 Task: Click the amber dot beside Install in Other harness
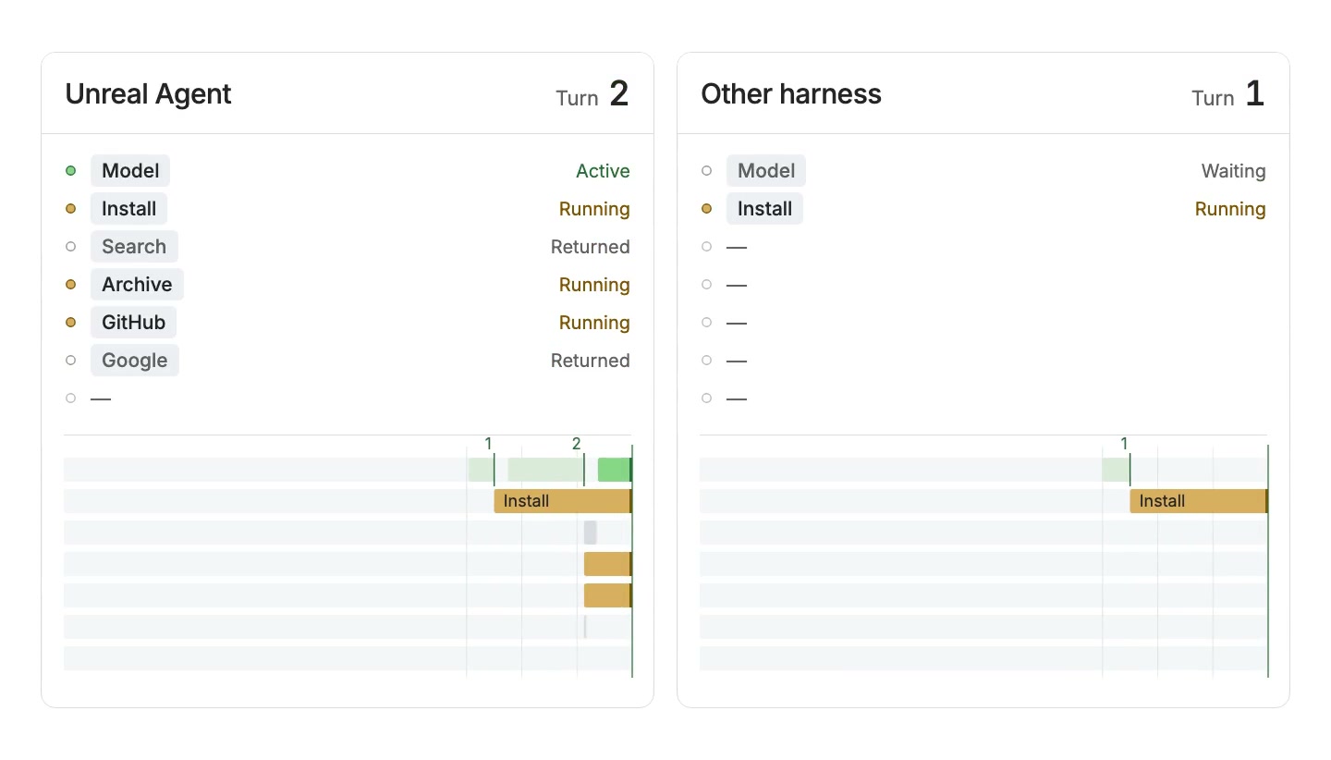click(706, 209)
